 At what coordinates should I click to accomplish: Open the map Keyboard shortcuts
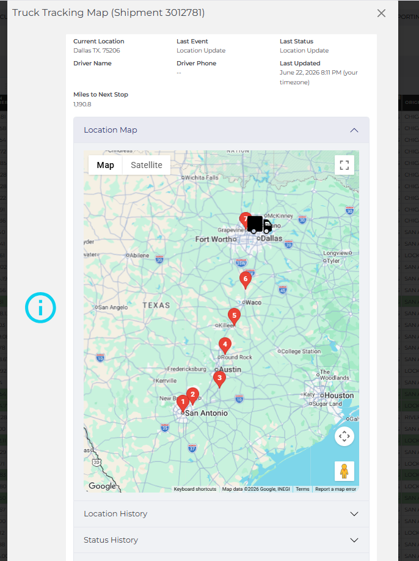click(x=195, y=489)
